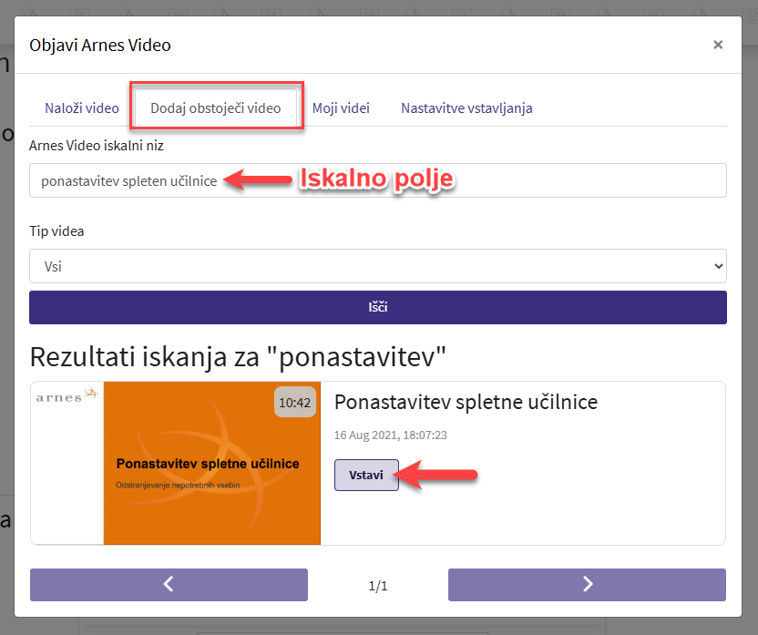Click the arnes logo in the result

(x=67, y=395)
